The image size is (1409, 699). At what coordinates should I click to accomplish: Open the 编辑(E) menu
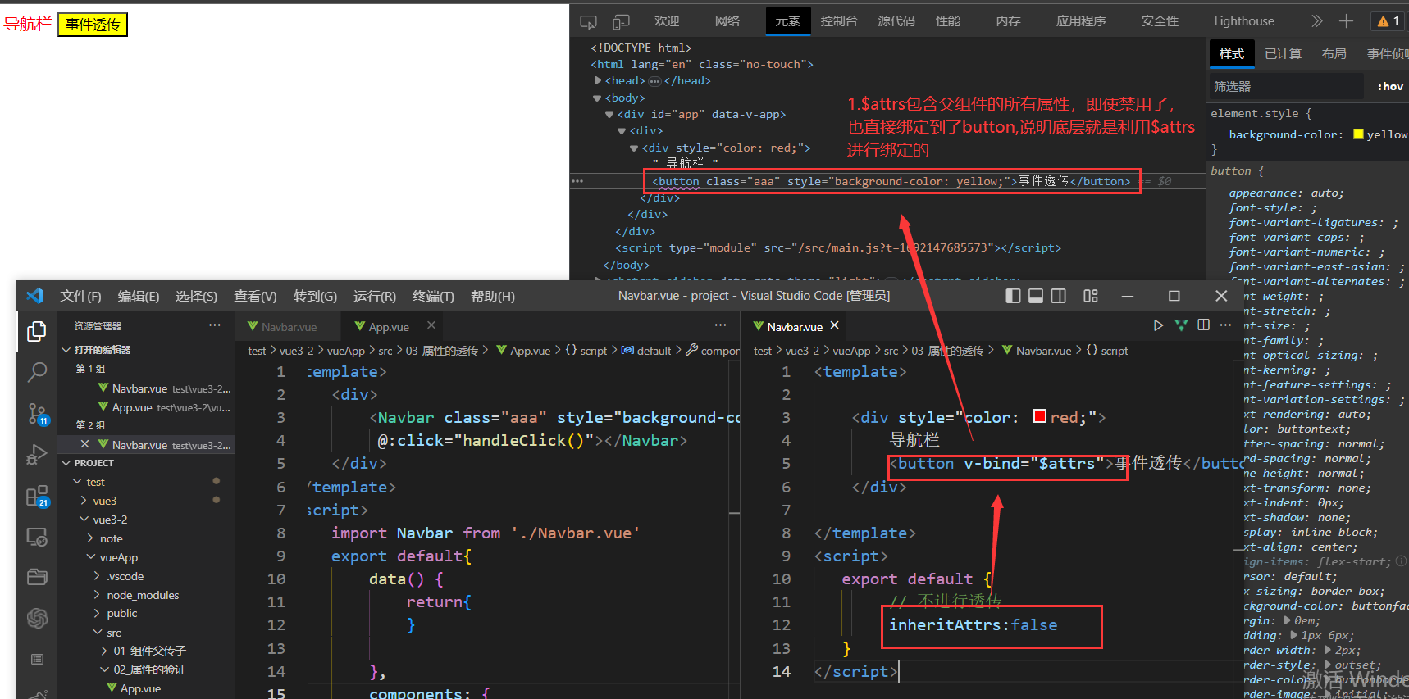(139, 297)
